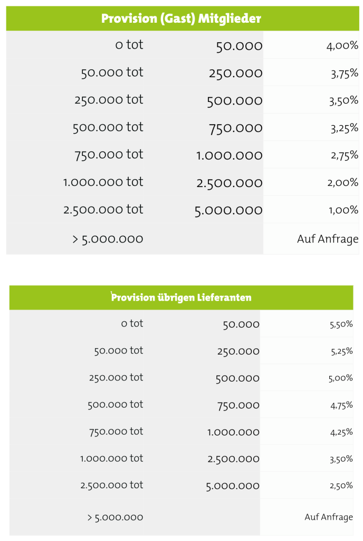Click "750.000 tot" in the Mitglieder table
This screenshot has height=541, width=363.
pos(109,154)
